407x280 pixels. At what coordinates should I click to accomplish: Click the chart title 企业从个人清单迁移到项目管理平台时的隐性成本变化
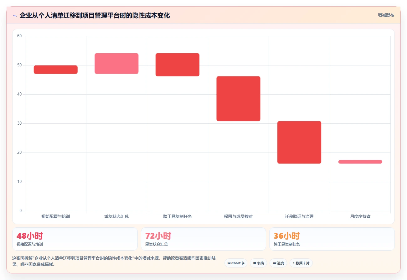(95, 15)
